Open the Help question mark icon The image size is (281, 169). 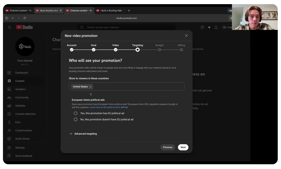coord(202,27)
